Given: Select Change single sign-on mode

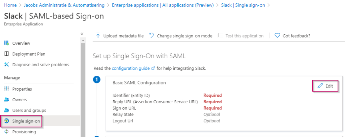Looking at the screenshot, I should point(181,36).
